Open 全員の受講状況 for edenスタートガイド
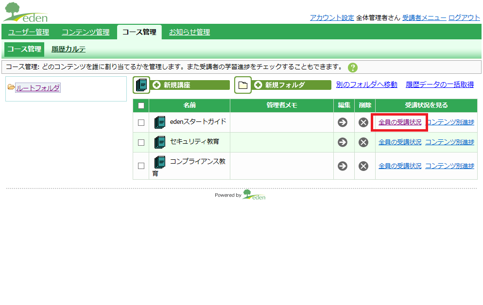483x305 pixels. pos(400,122)
